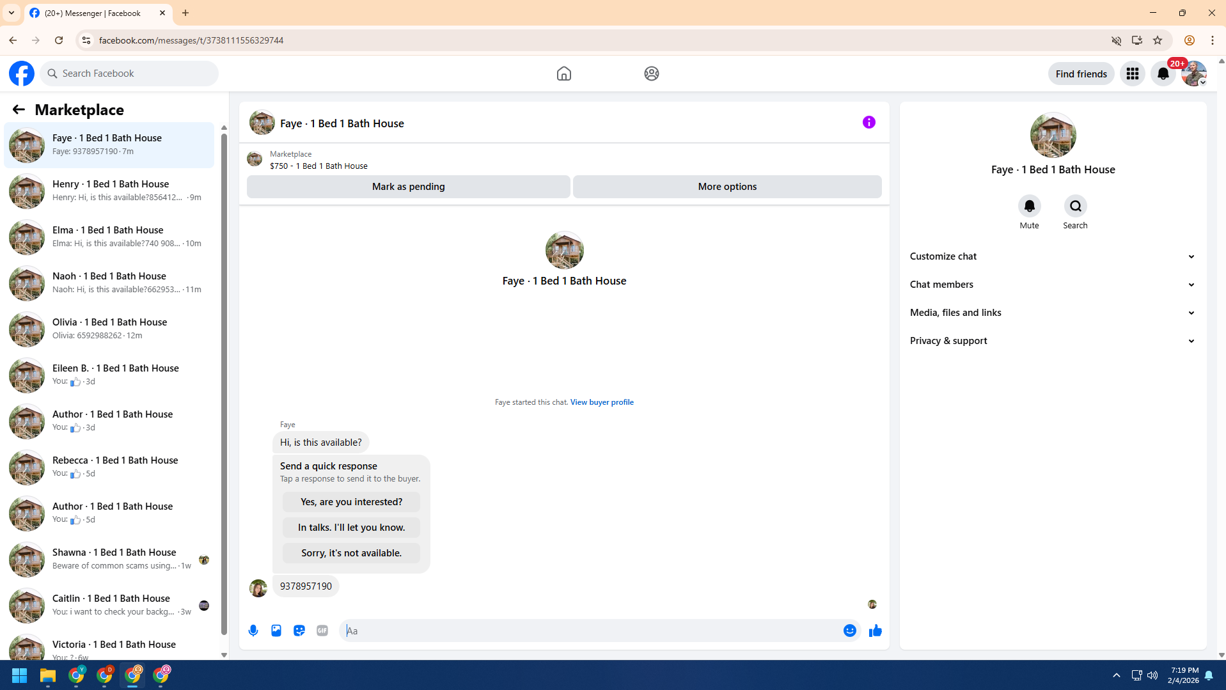Send quick reply 'In talks. I'll let you know.'
Viewport: 1226px width, 690px height.
click(351, 528)
